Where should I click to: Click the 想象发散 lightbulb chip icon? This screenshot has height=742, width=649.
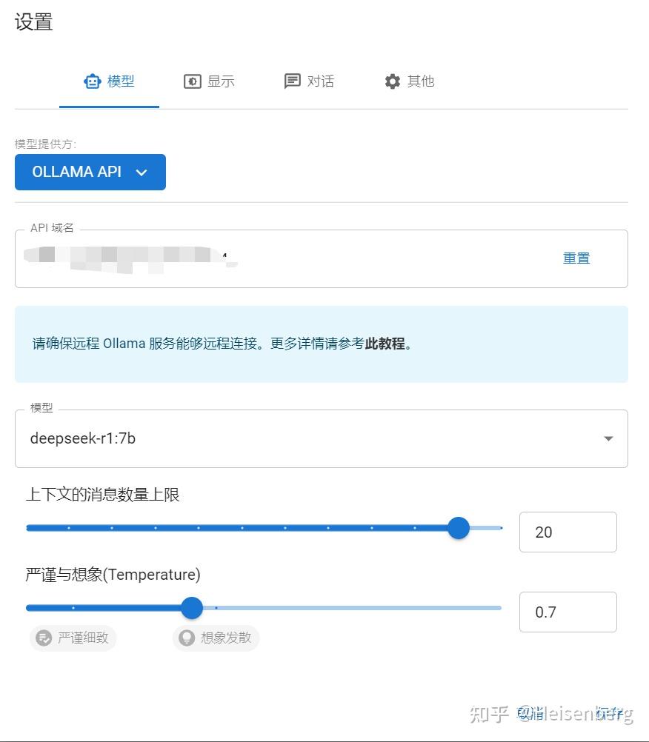pos(187,638)
